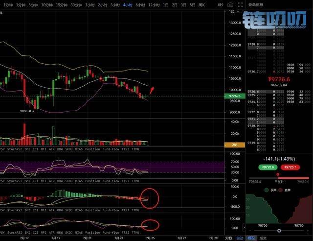
Task: Select the highlighted 4小时 timeframe
Action: [x=128, y=5]
